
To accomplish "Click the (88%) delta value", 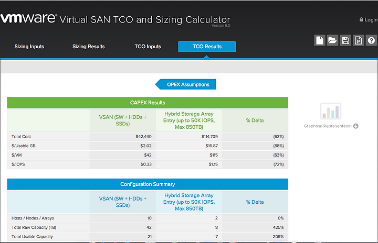I will coord(278,146).
